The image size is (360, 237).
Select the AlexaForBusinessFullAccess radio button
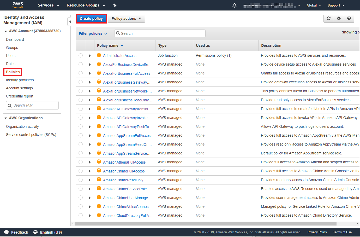click(81, 73)
